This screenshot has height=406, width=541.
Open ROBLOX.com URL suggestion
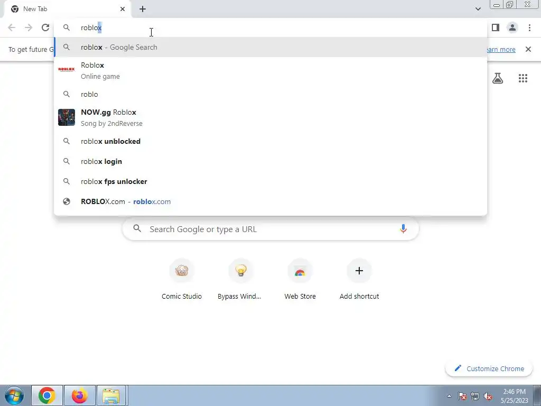[x=270, y=201]
